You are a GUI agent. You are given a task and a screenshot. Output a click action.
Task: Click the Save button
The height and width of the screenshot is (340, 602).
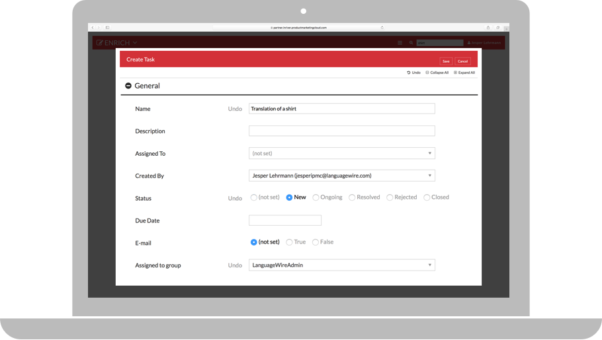coord(446,61)
